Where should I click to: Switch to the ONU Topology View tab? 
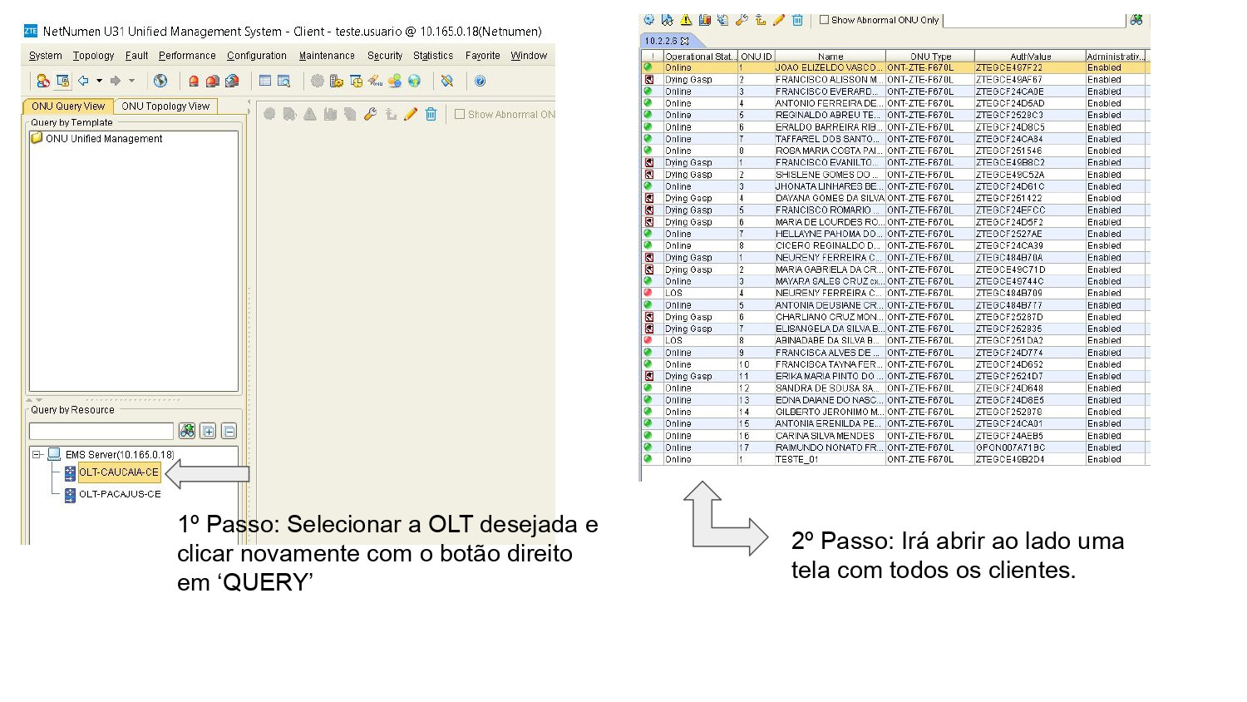coord(165,106)
